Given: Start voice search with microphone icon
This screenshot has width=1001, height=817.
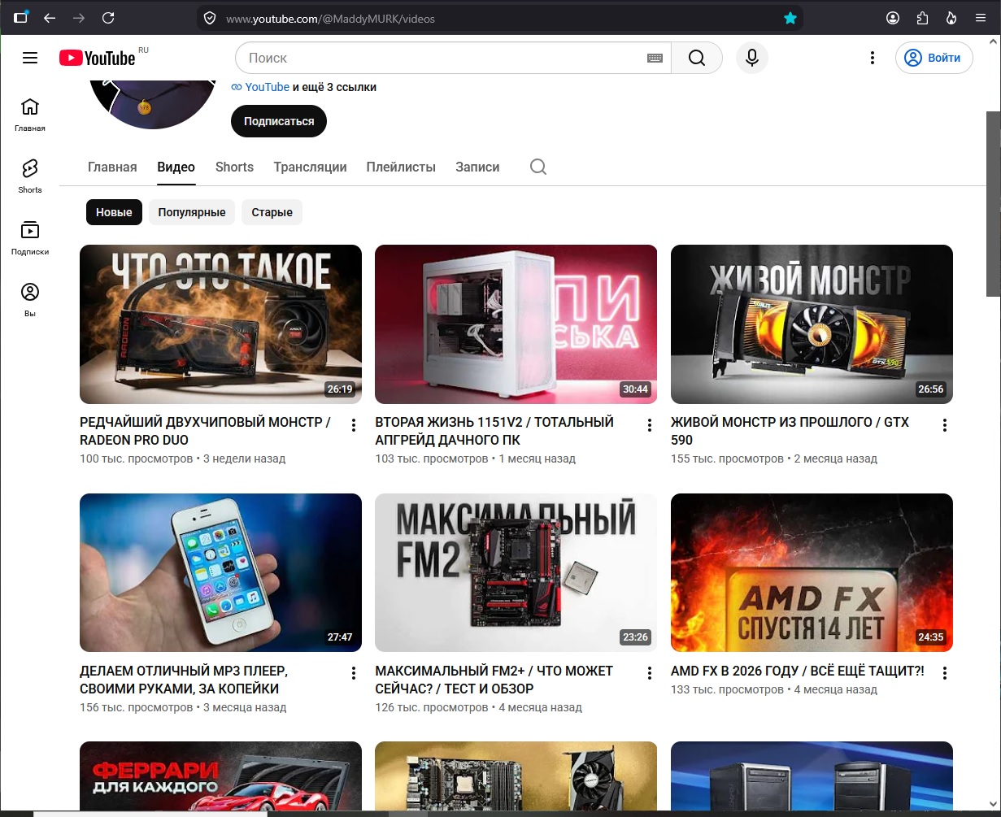Looking at the screenshot, I should tap(752, 58).
